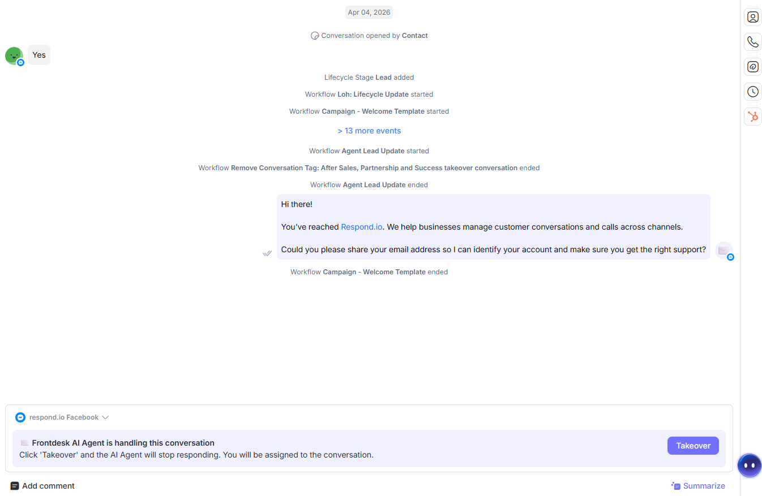
Task: Click the Takeover button
Action: click(x=693, y=446)
